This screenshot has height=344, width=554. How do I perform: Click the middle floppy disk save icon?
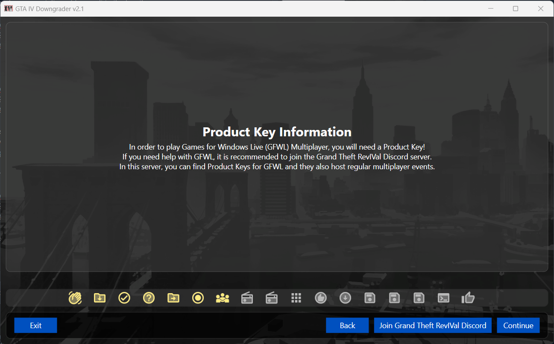395,298
